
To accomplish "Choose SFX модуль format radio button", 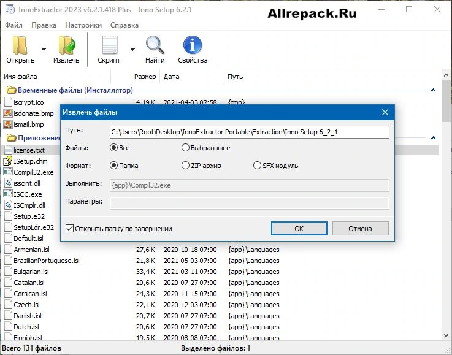I will point(257,166).
